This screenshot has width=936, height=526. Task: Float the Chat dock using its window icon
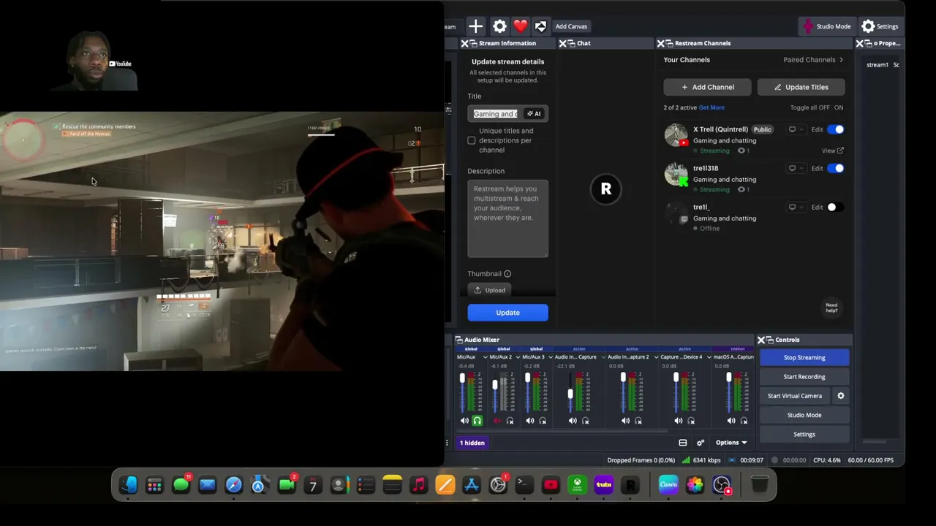coord(571,43)
